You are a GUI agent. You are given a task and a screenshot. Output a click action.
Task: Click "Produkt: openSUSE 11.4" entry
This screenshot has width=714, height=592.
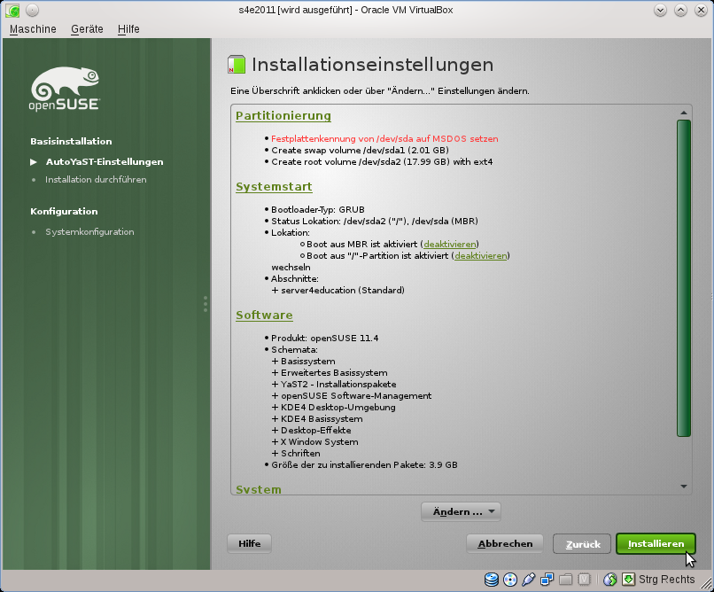(x=325, y=338)
